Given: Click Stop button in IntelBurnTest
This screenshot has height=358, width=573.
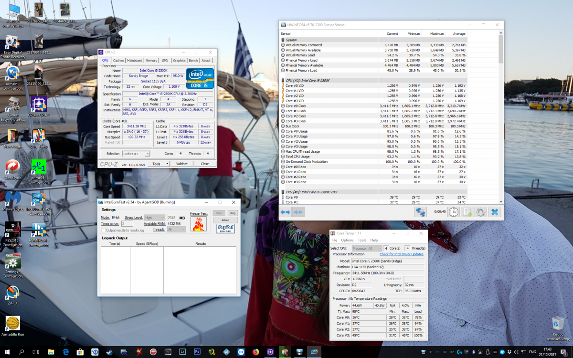Looking at the screenshot, I should pos(233,213).
